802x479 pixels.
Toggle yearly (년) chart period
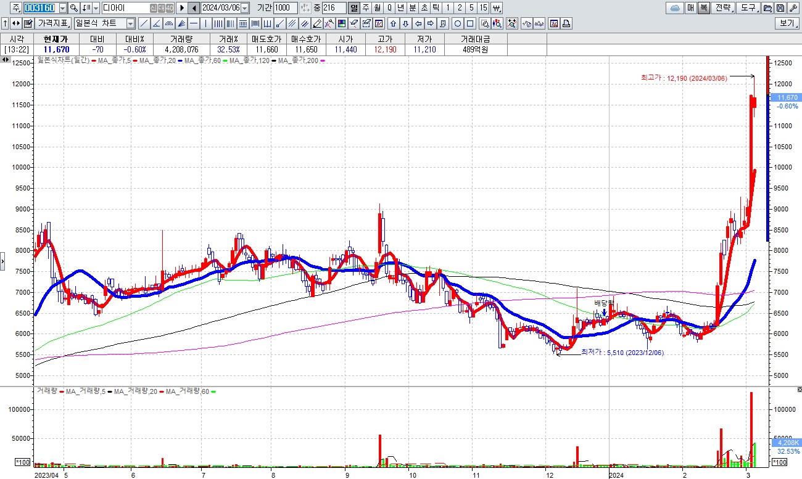[401, 8]
